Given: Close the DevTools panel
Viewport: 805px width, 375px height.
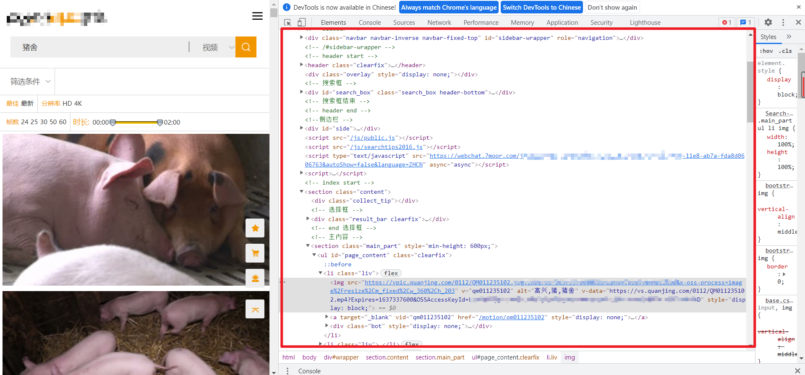Looking at the screenshot, I should pyautogui.click(x=798, y=23).
